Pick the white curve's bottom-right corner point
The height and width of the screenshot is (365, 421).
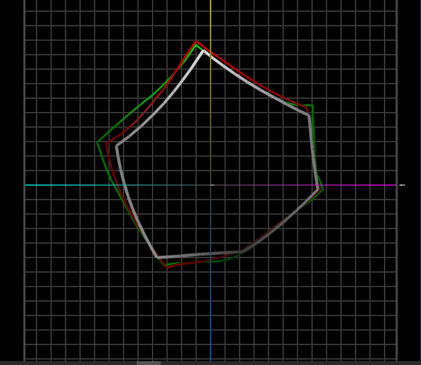point(241,251)
